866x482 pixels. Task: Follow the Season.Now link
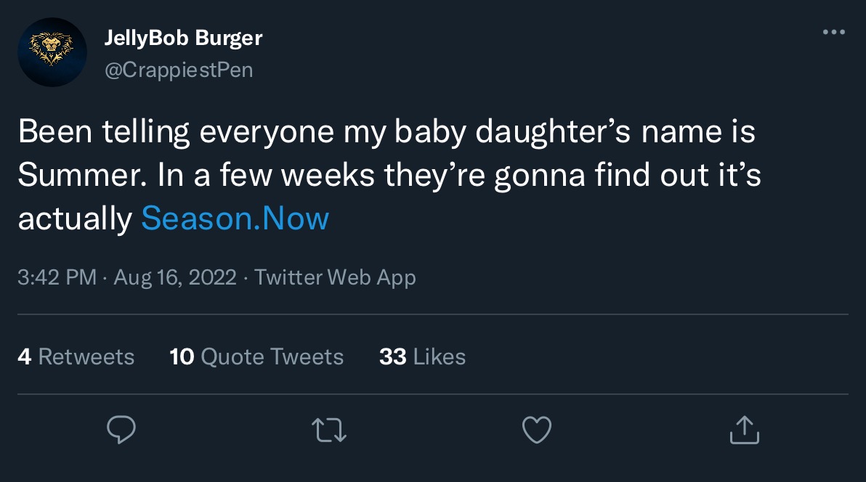click(235, 218)
